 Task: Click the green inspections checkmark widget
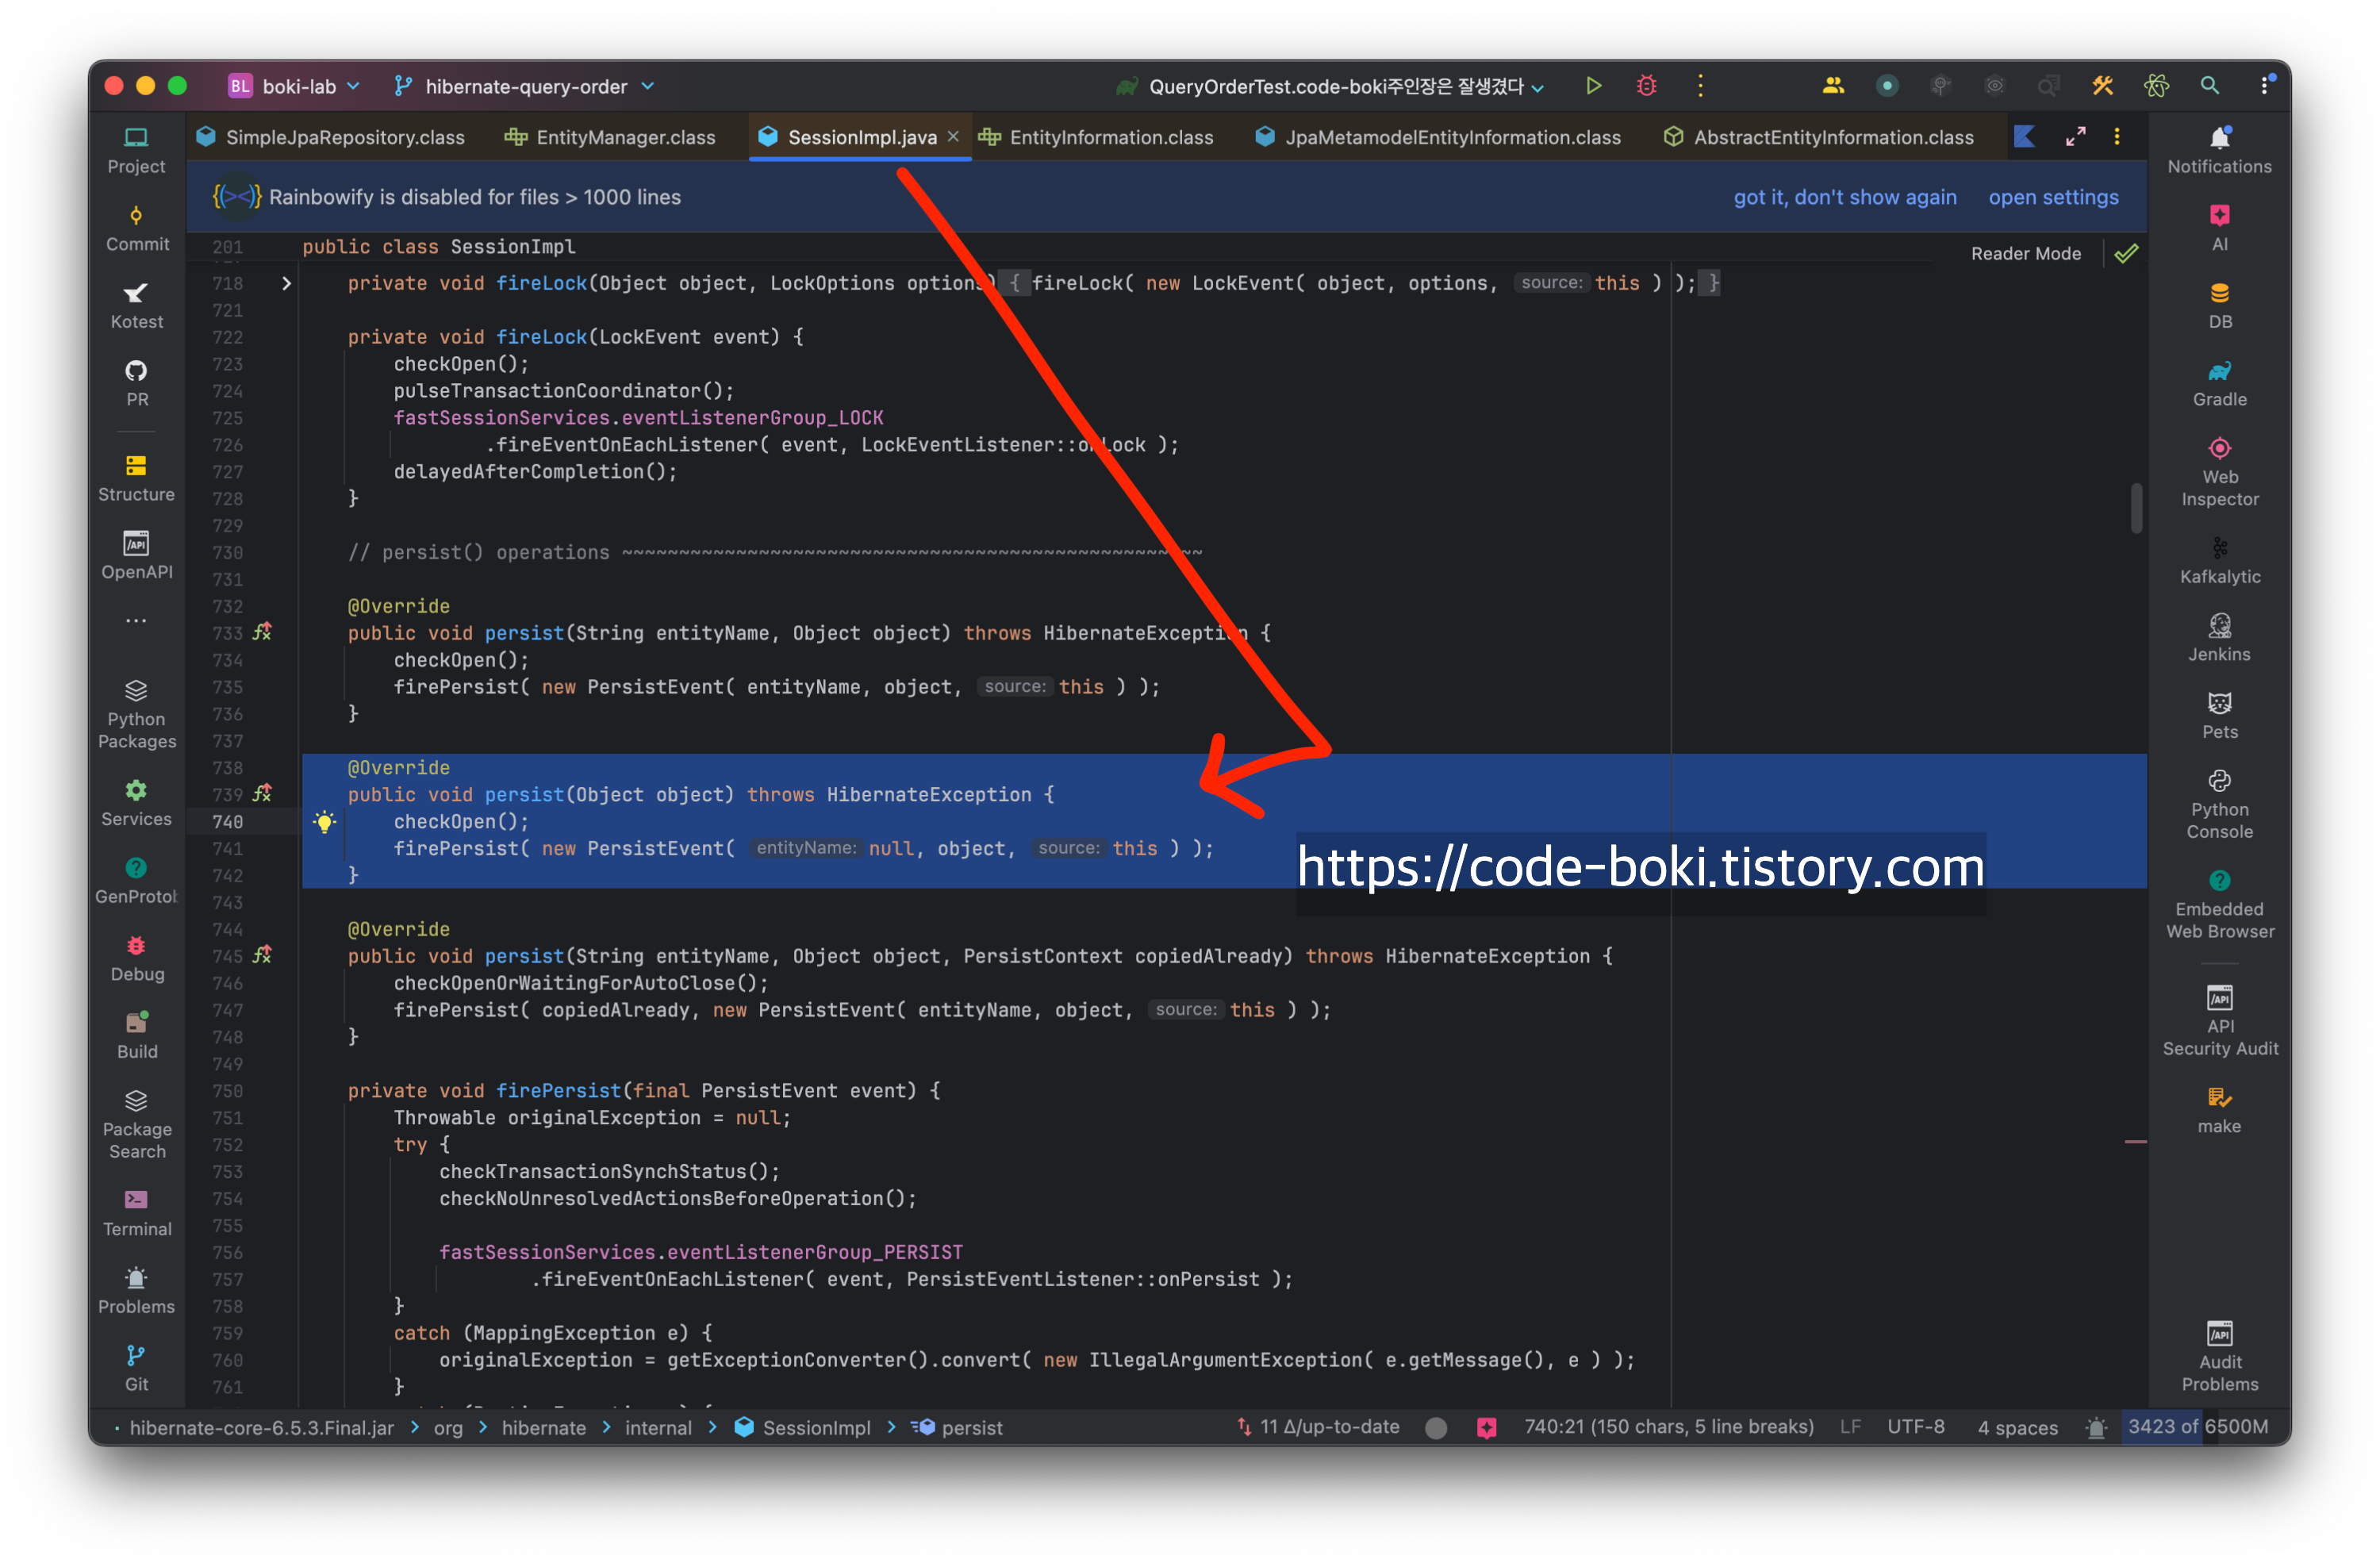[2126, 254]
